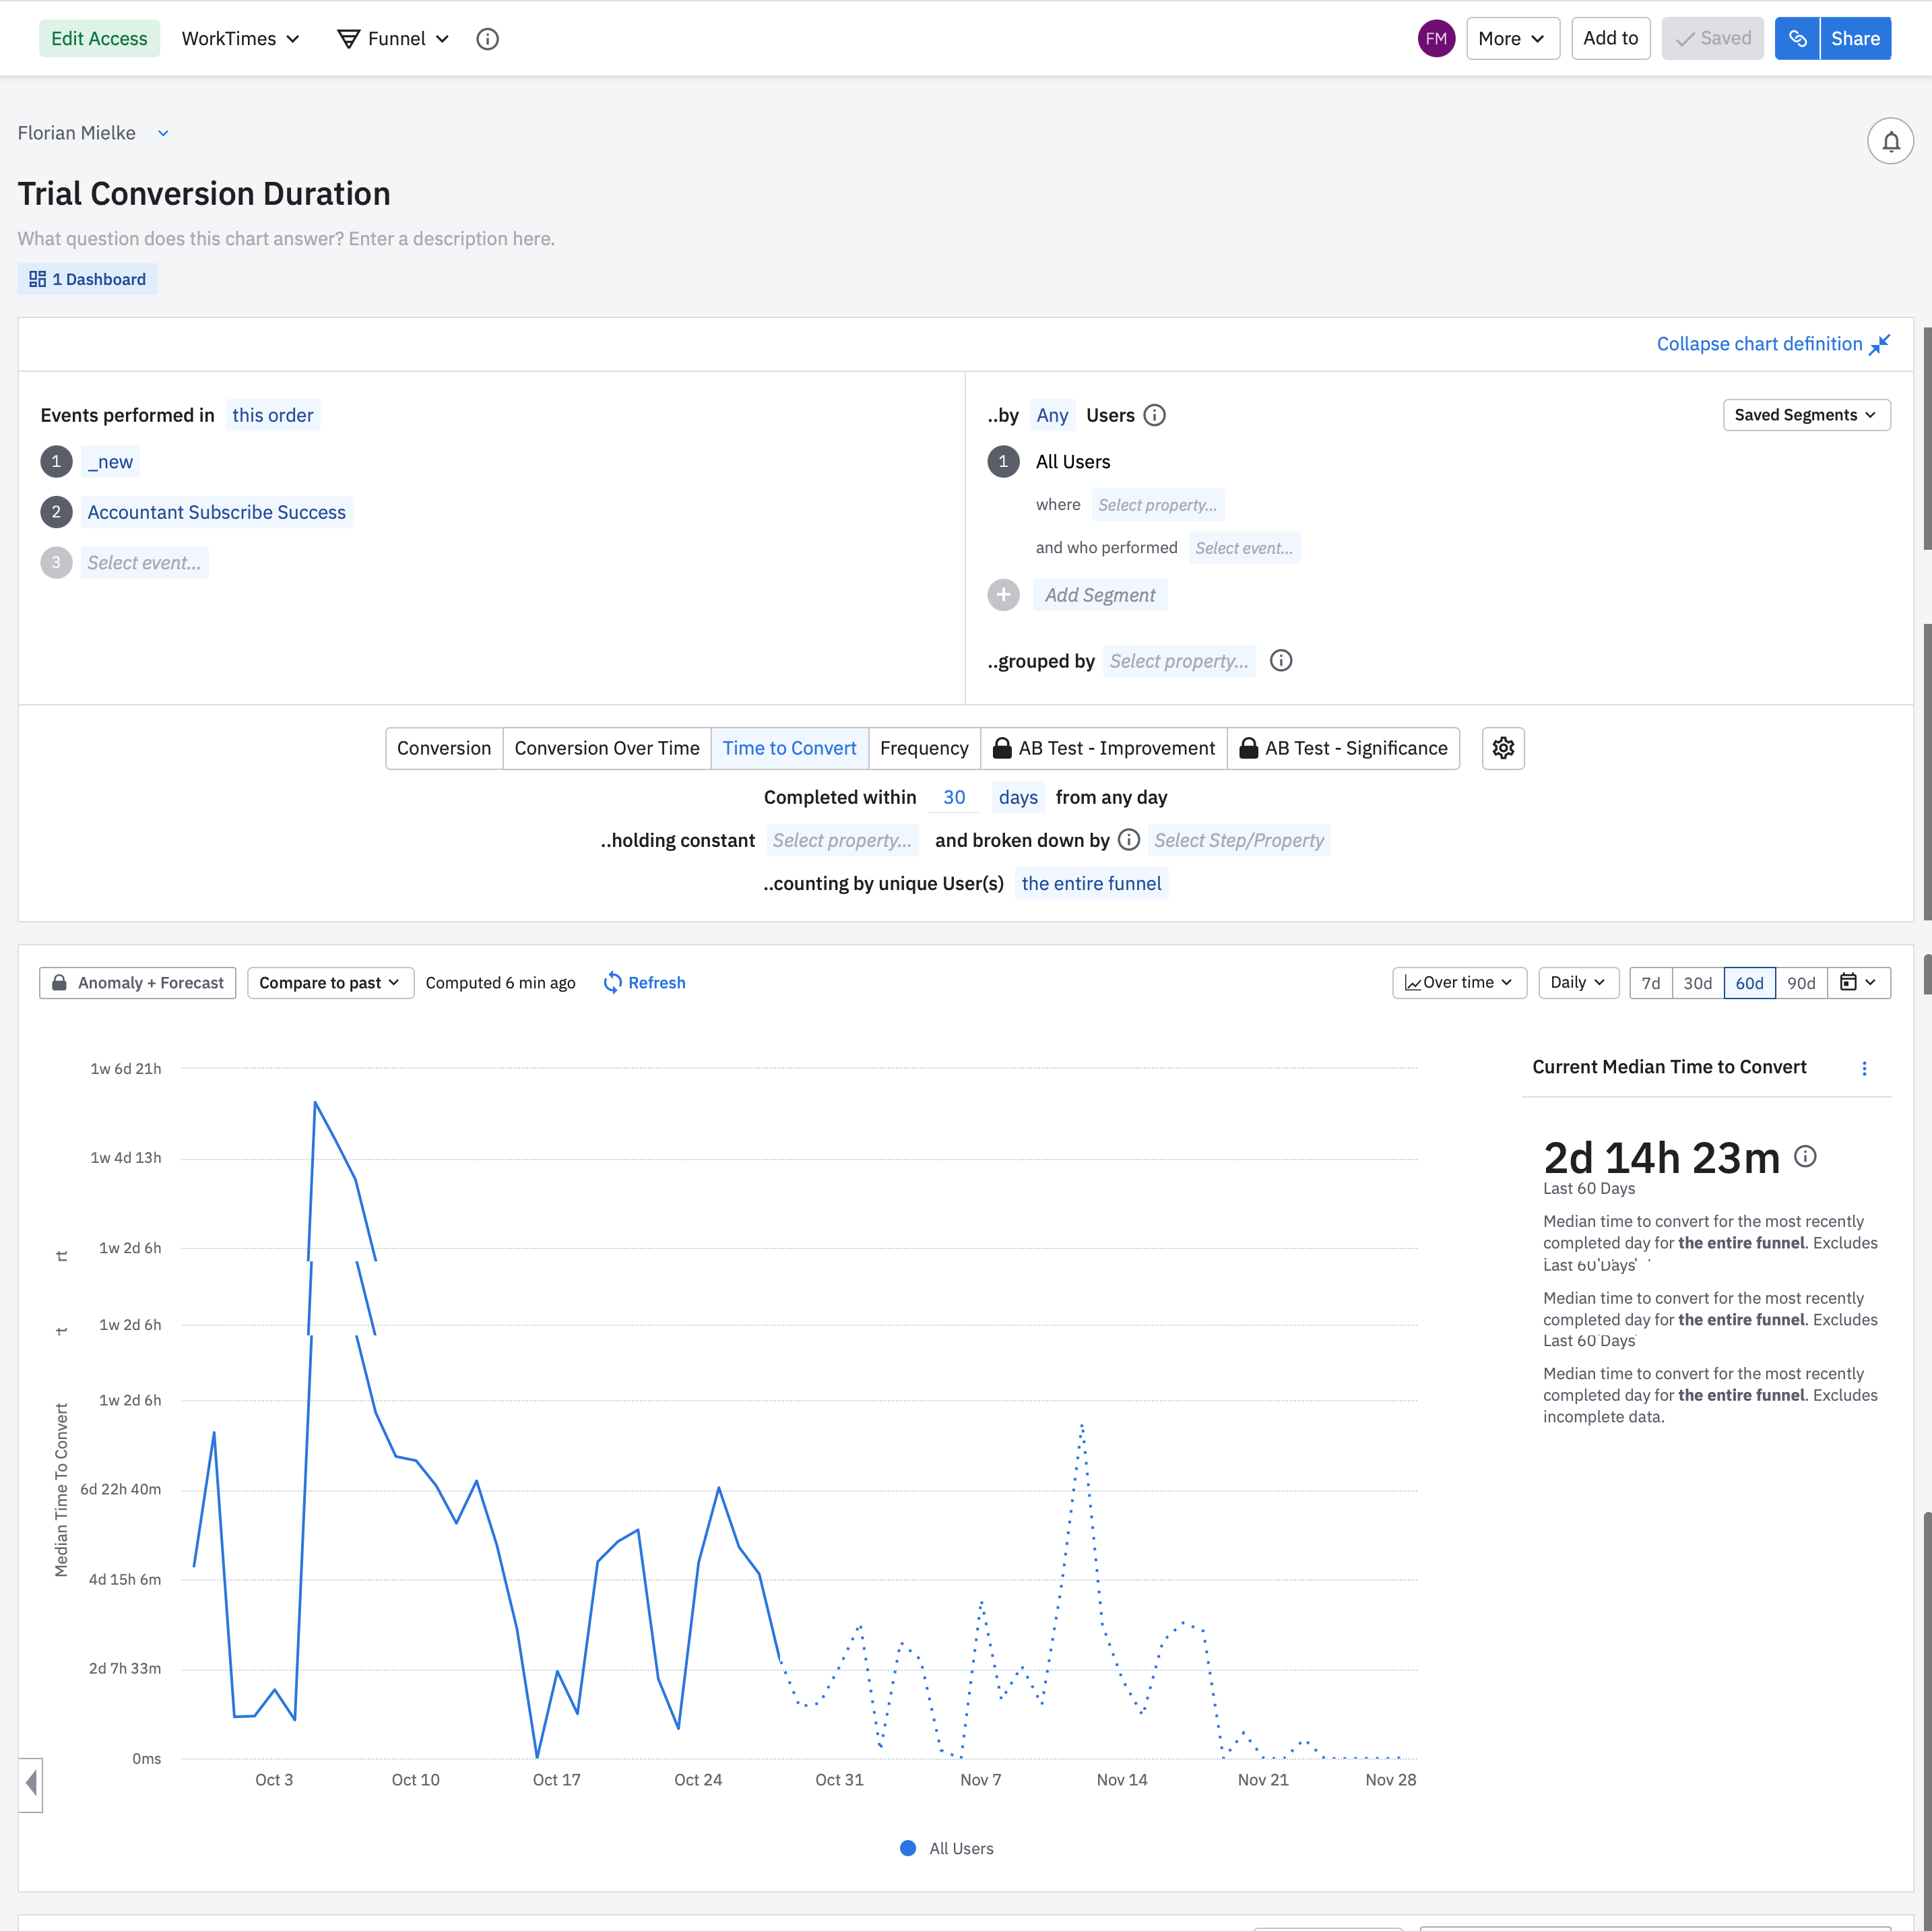This screenshot has height=1931, width=1932.
Task: Click the copy link icon
Action: tap(1796, 39)
